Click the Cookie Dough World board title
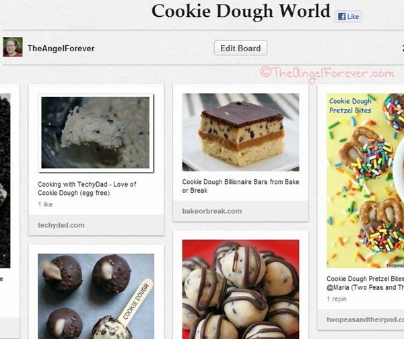 pyautogui.click(x=240, y=11)
